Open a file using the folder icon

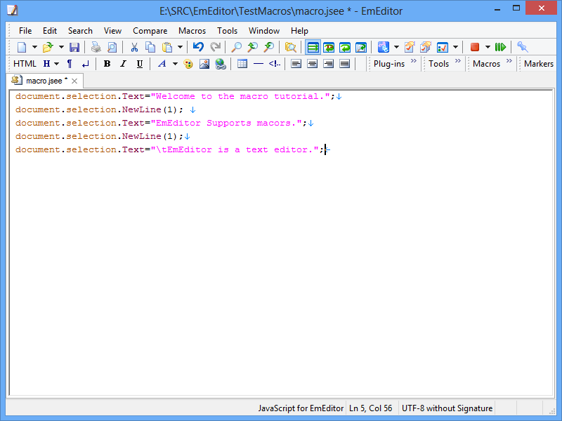click(48, 47)
